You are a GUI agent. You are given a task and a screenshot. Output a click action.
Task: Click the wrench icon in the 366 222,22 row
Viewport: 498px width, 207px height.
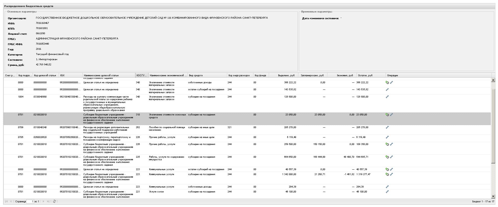(392, 82)
